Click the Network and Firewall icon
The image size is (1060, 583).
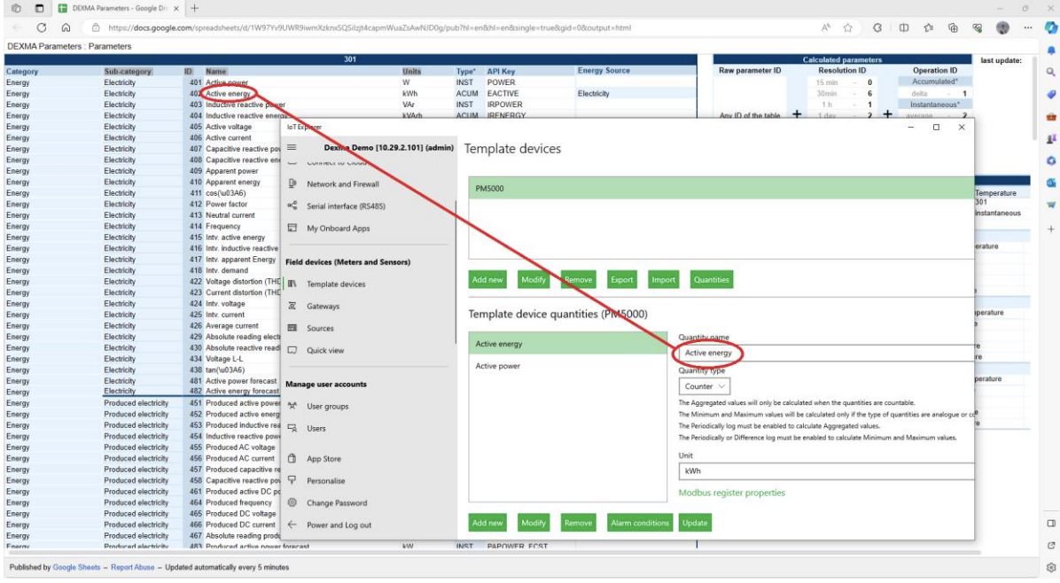292,183
